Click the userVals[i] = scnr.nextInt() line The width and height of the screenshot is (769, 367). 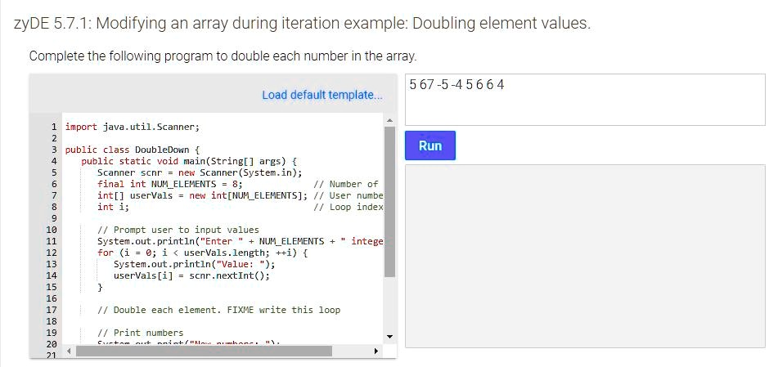pyautogui.click(x=191, y=275)
